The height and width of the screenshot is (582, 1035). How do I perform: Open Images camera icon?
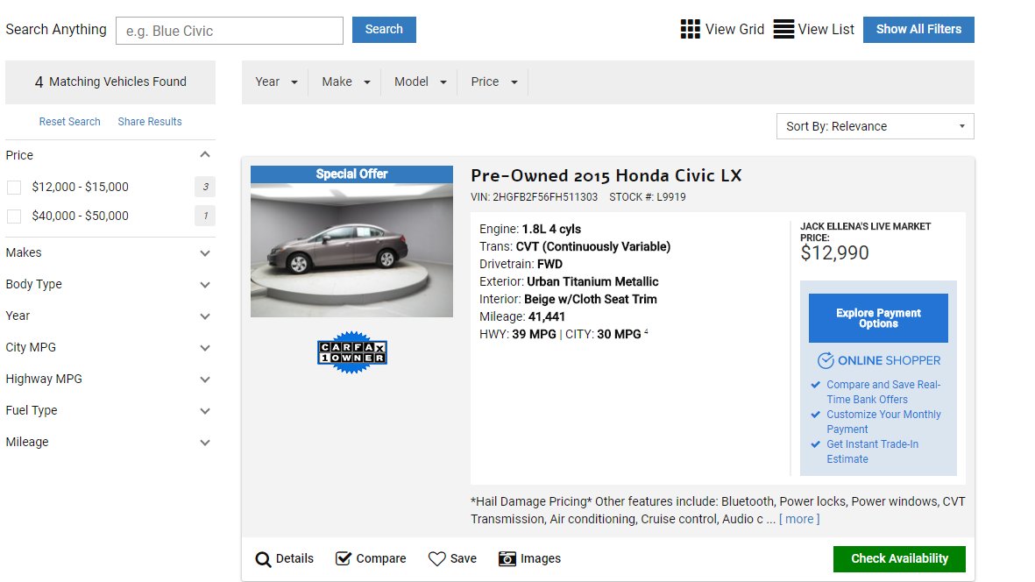[507, 558]
